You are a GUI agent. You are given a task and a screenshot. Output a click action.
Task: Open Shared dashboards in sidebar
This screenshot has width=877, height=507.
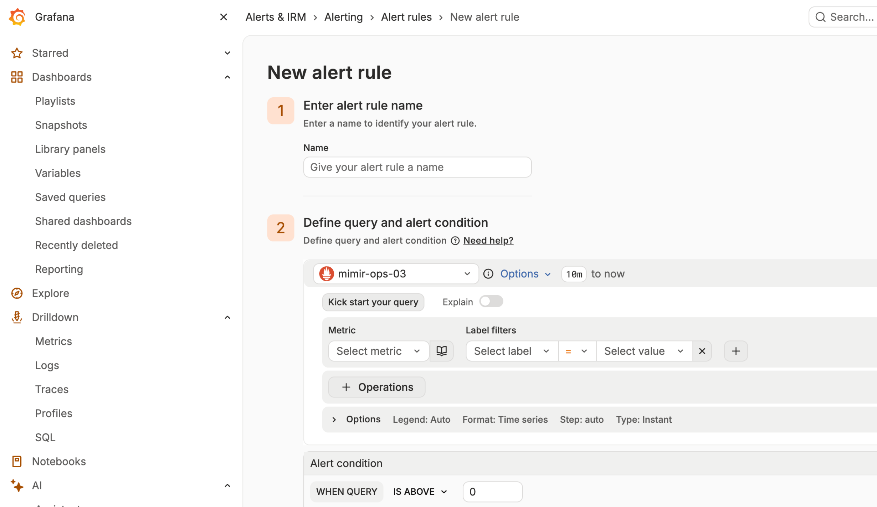pos(83,221)
